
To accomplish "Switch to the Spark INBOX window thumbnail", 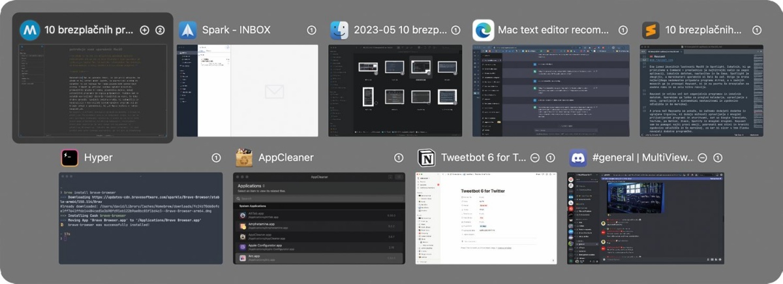I will point(248,91).
